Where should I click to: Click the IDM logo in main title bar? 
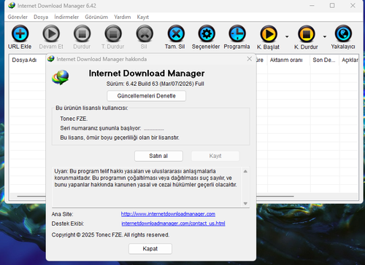point(12,6)
